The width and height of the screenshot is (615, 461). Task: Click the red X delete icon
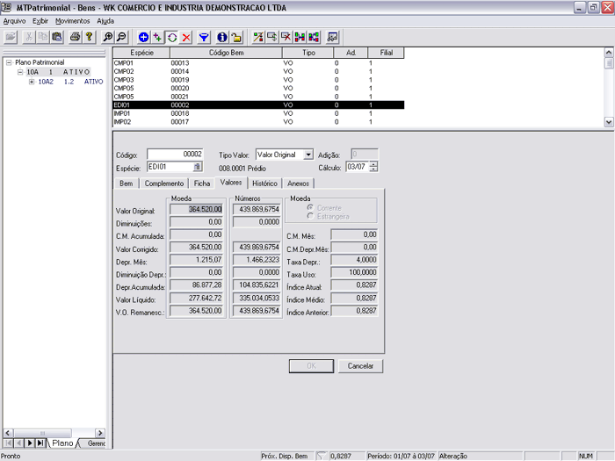tap(186, 37)
